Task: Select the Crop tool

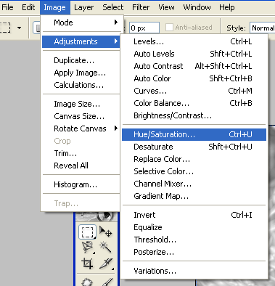Action: click(x=87, y=263)
